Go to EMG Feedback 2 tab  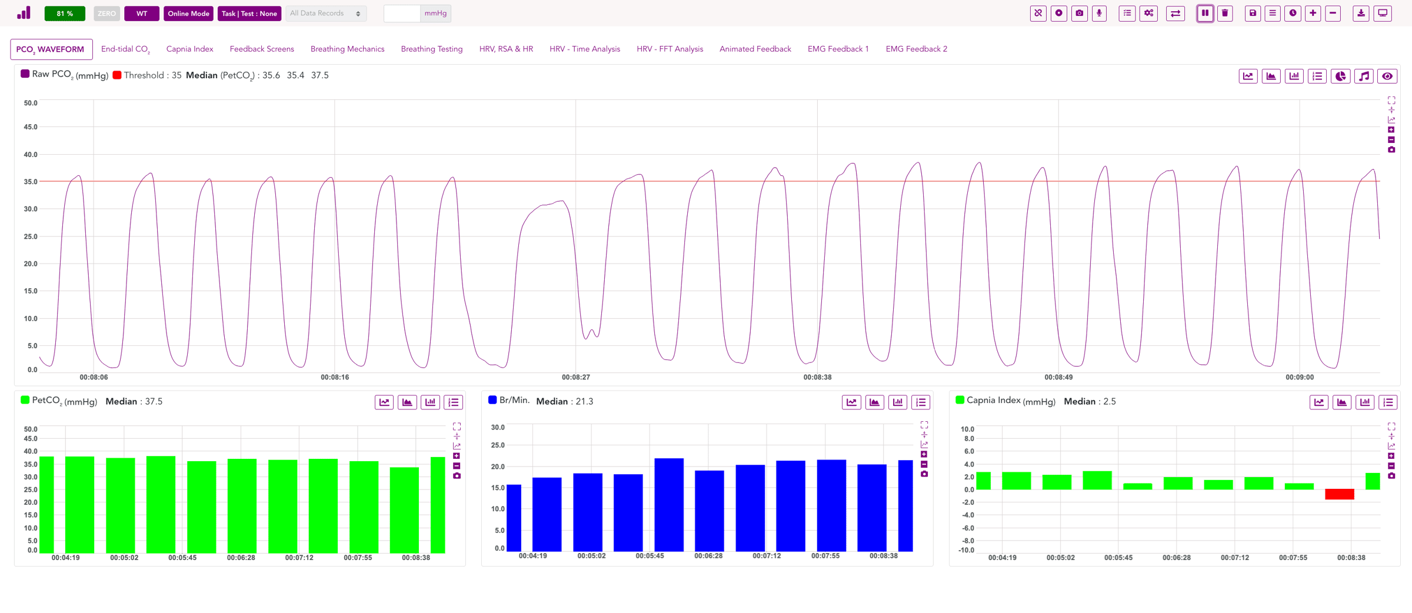[916, 49]
